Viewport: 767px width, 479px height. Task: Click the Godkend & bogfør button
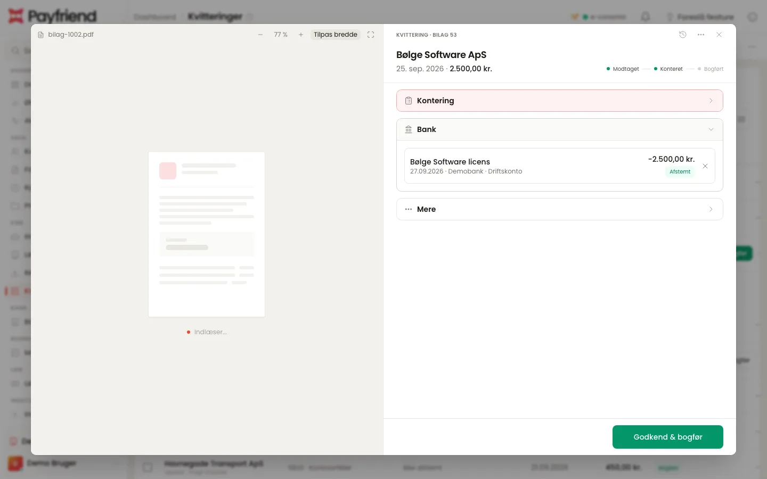point(668,437)
